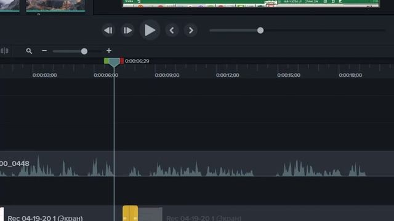Click the timeline zoom magnifier icon

pos(29,51)
